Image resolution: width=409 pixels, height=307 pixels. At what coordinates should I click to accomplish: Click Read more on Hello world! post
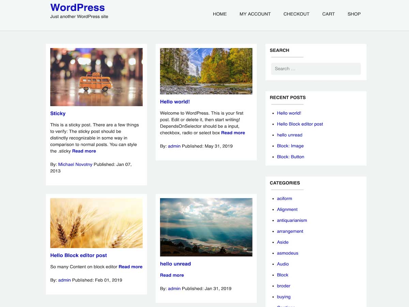[x=233, y=133]
